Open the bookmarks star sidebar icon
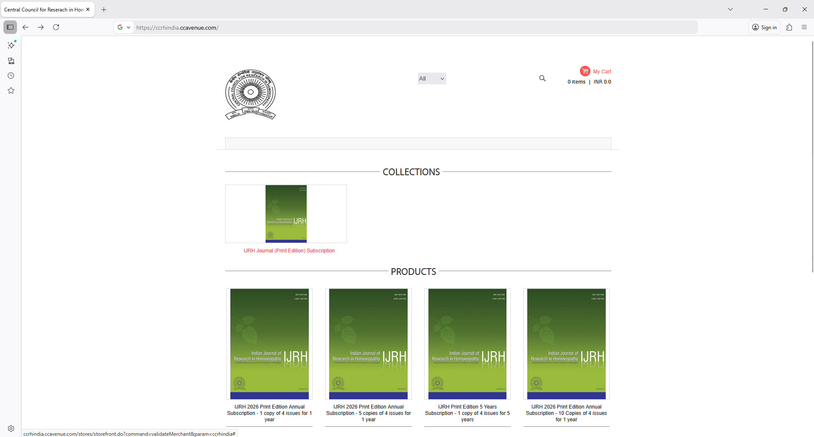This screenshot has height=437, width=814. [11, 90]
